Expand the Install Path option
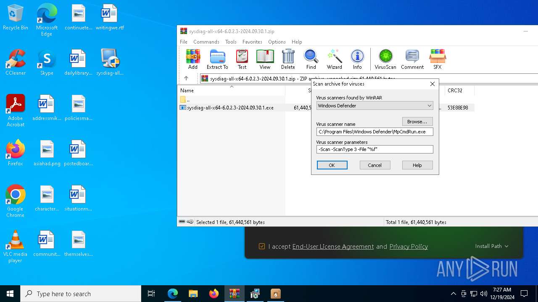 point(492,246)
